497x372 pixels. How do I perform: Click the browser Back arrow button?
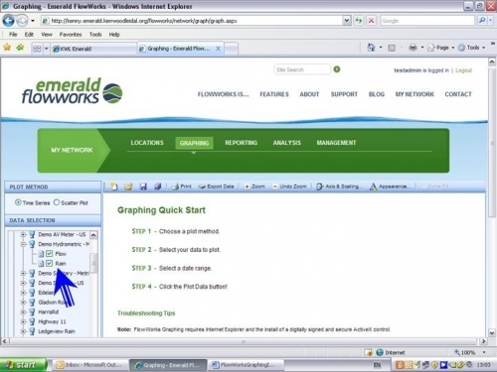(x=8, y=21)
